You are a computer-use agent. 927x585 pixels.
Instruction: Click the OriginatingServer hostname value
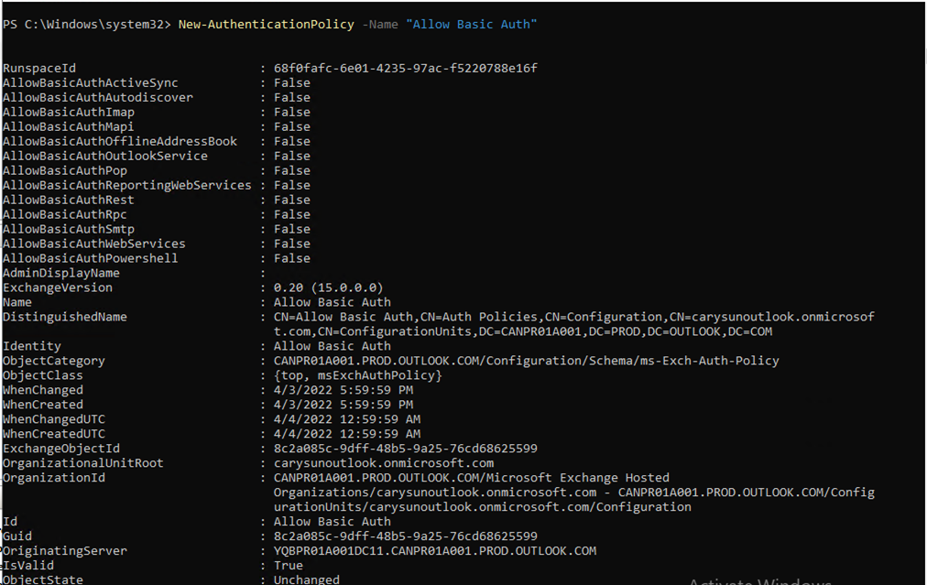click(x=434, y=552)
